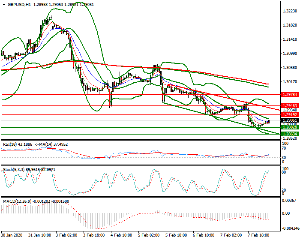Viewport: 300px width, 240px height.
Task: Click the Stochastic scale level 20
Action: click(x=283, y=190)
